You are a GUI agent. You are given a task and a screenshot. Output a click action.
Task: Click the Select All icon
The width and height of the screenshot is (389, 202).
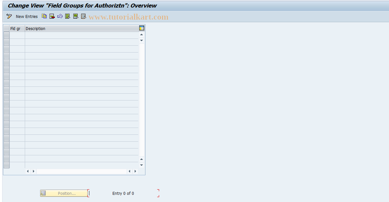click(x=68, y=16)
